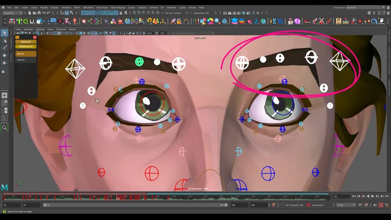Open the viewport Renderer menu
This screenshot has width=391, height=220.
61,29
